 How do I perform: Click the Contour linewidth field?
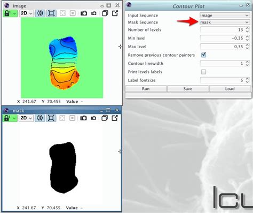(223, 63)
